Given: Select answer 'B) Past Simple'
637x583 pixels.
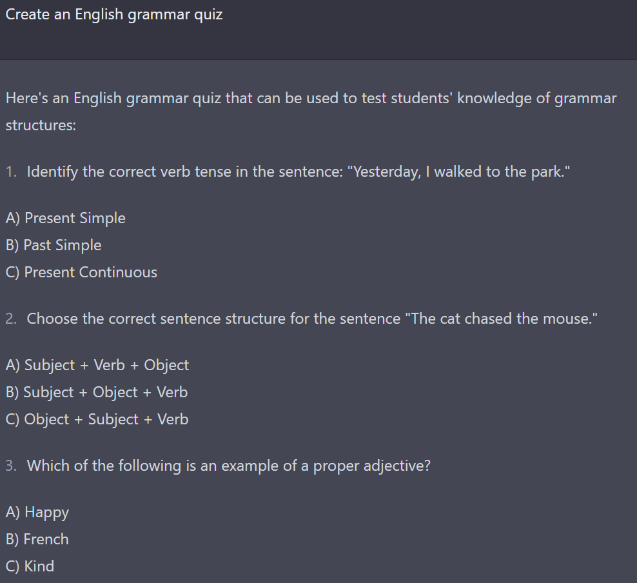Looking at the screenshot, I should pyautogui.click(x=54, y=245).
